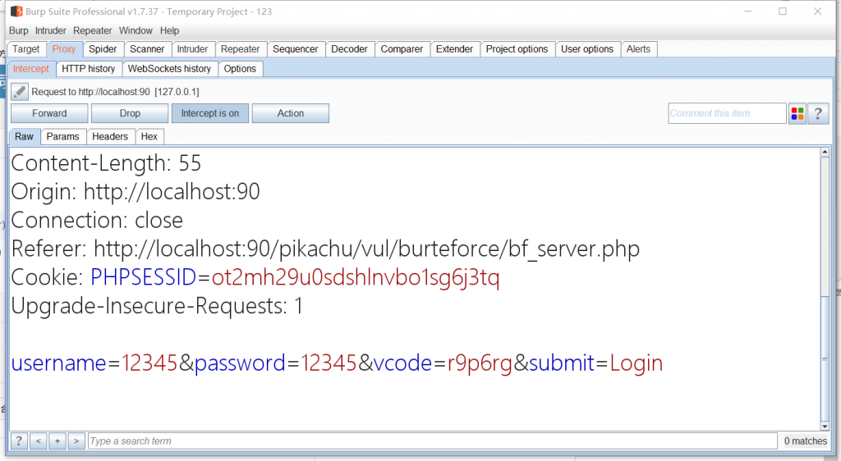The width and height of the screenshot is (841, 461).
Task: Forward the intercepted request
Action: tap(49, 113)
